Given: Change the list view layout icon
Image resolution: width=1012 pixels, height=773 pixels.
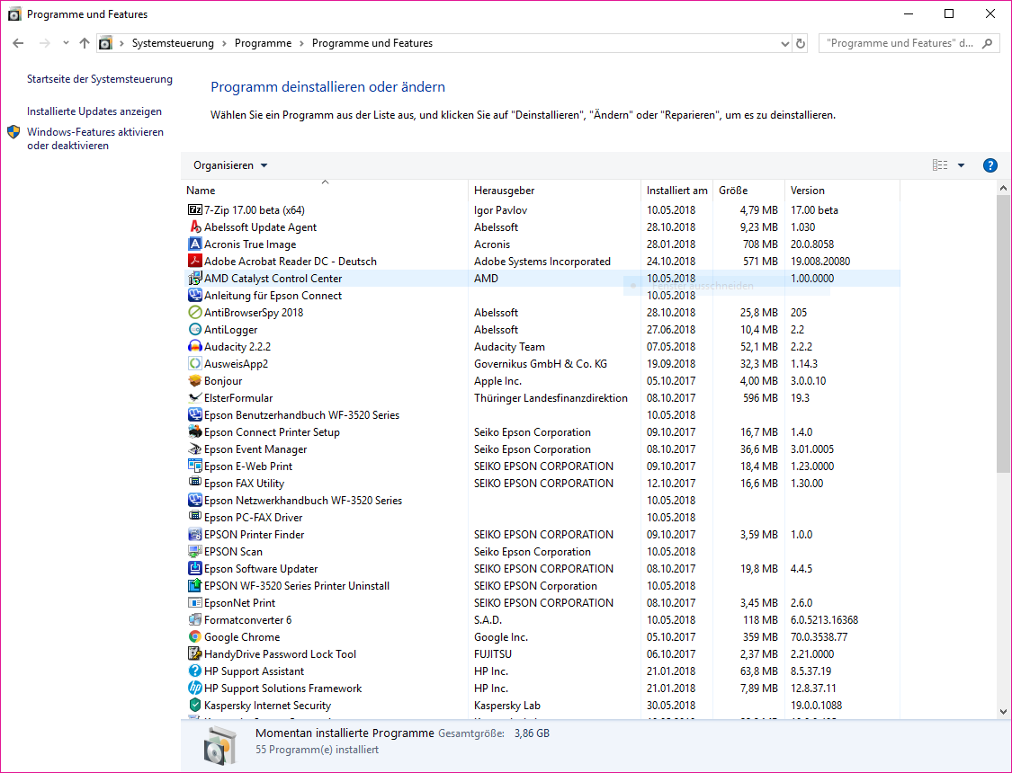Looking at the screenshot, I should click(940, 165).
